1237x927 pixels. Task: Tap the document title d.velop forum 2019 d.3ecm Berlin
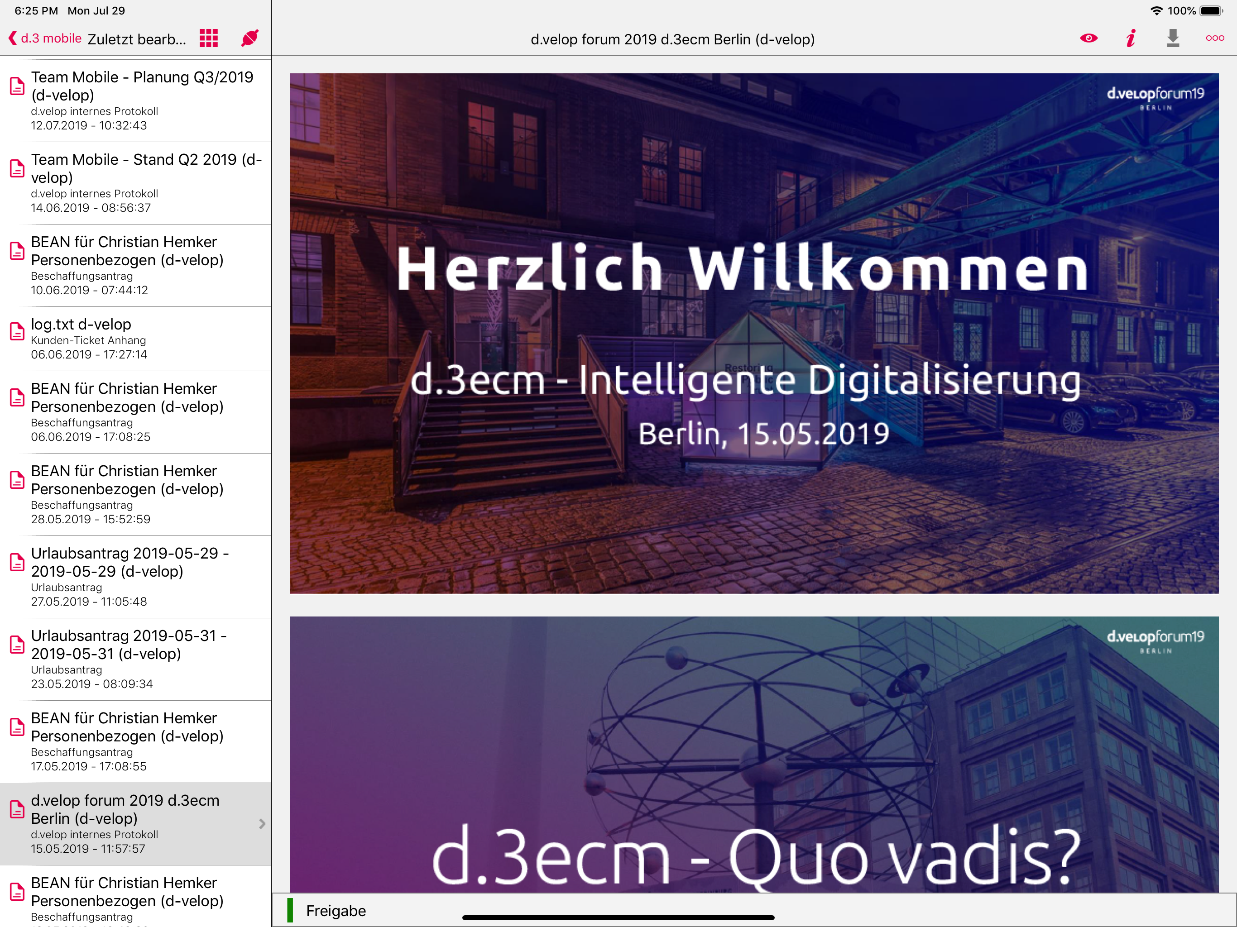pyautogui.click(x=672, y=39)
